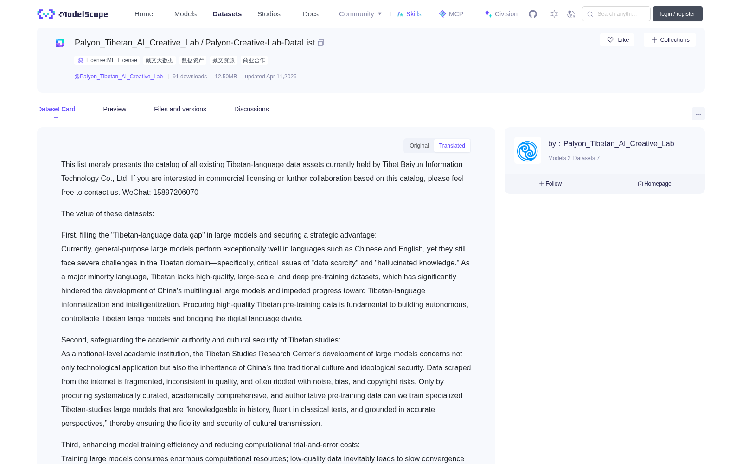Open the GitHub icon link
Image resolution: width=742 pixels, height=464 pixels.
tap(533, 14)
